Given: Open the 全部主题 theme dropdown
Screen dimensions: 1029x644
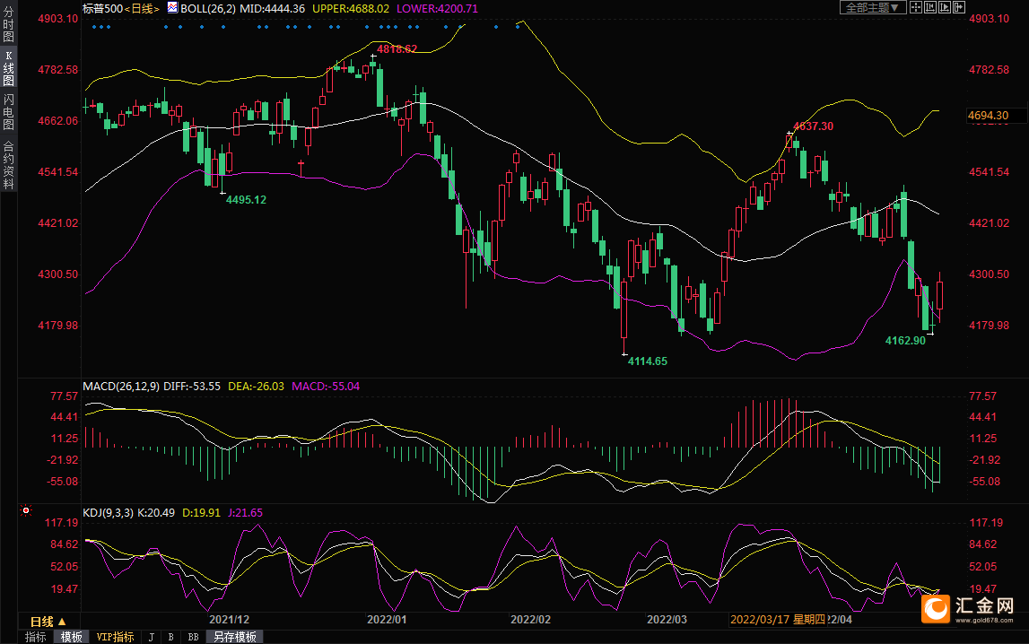Looking at the screenshot, I should coord(873,7).
